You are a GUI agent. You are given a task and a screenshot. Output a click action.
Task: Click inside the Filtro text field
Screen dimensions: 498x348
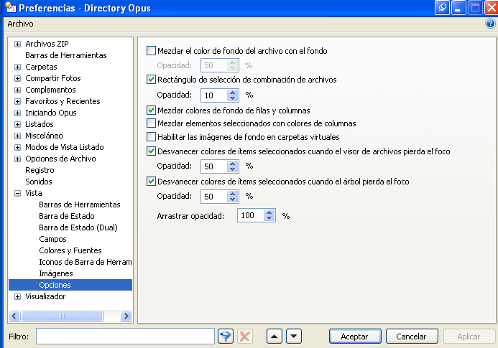[125, 337]
